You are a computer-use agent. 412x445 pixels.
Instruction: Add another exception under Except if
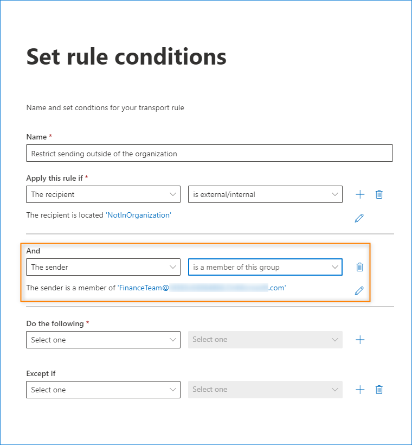360,390
